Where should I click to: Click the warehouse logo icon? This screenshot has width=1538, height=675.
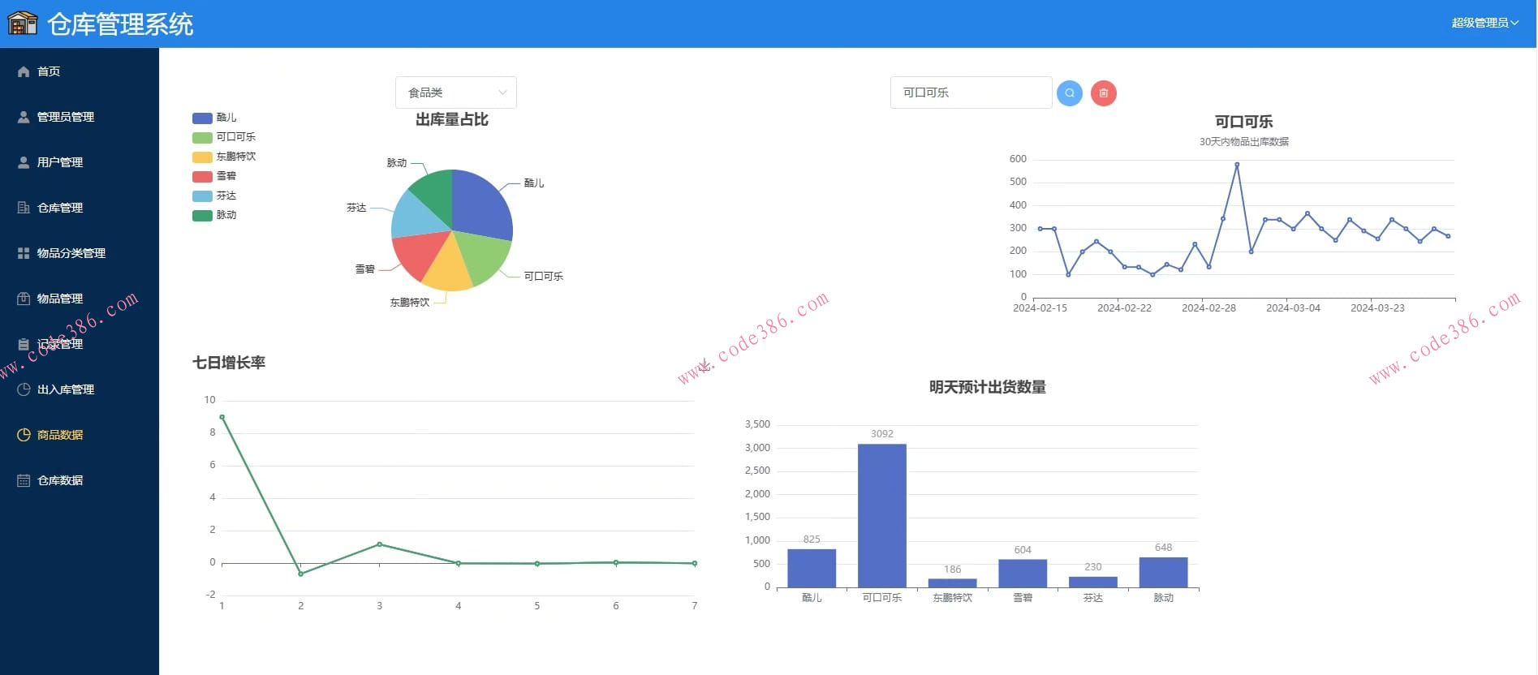pos(23,24)
